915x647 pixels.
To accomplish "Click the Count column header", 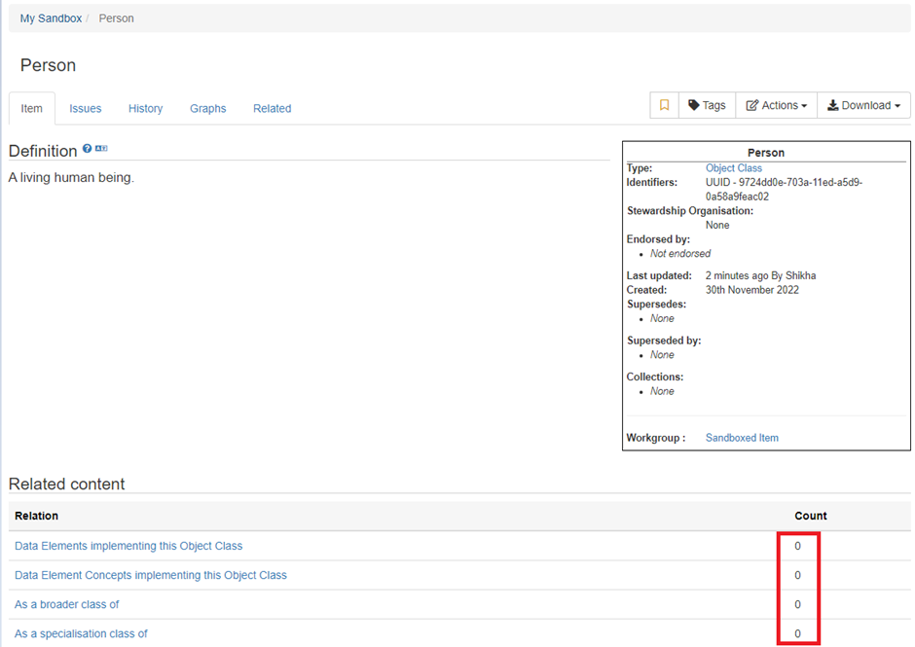I will (x=810, y=516).
